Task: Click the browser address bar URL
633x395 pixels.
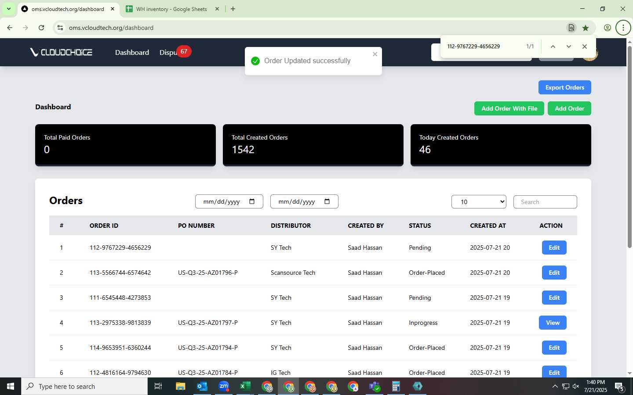Action: (x=111, y=28)
